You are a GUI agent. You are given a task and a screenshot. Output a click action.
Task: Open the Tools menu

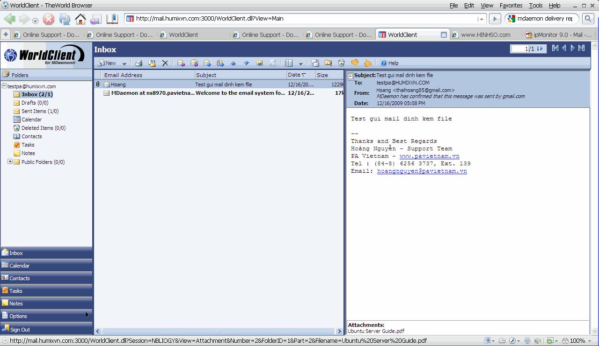(536, 5)
